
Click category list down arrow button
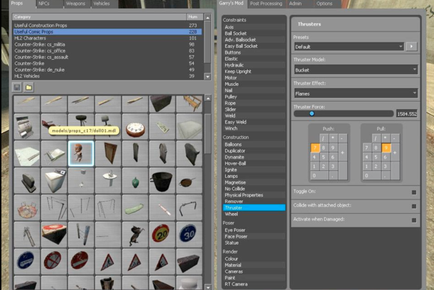pos(207,76)
